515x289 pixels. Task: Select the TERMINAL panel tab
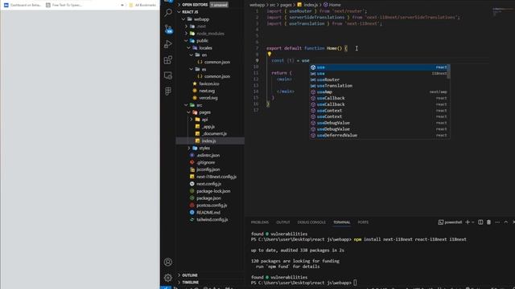[341, 222]
